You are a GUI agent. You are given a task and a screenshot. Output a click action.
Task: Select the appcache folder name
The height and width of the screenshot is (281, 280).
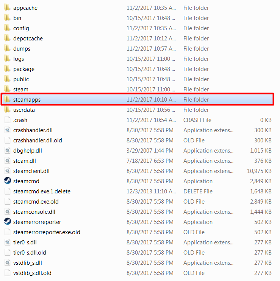point(25,8)
